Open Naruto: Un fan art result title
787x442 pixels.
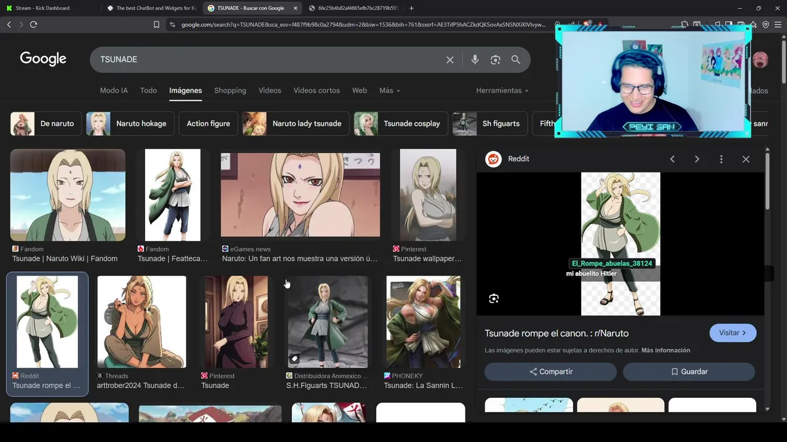click(299, 258)
